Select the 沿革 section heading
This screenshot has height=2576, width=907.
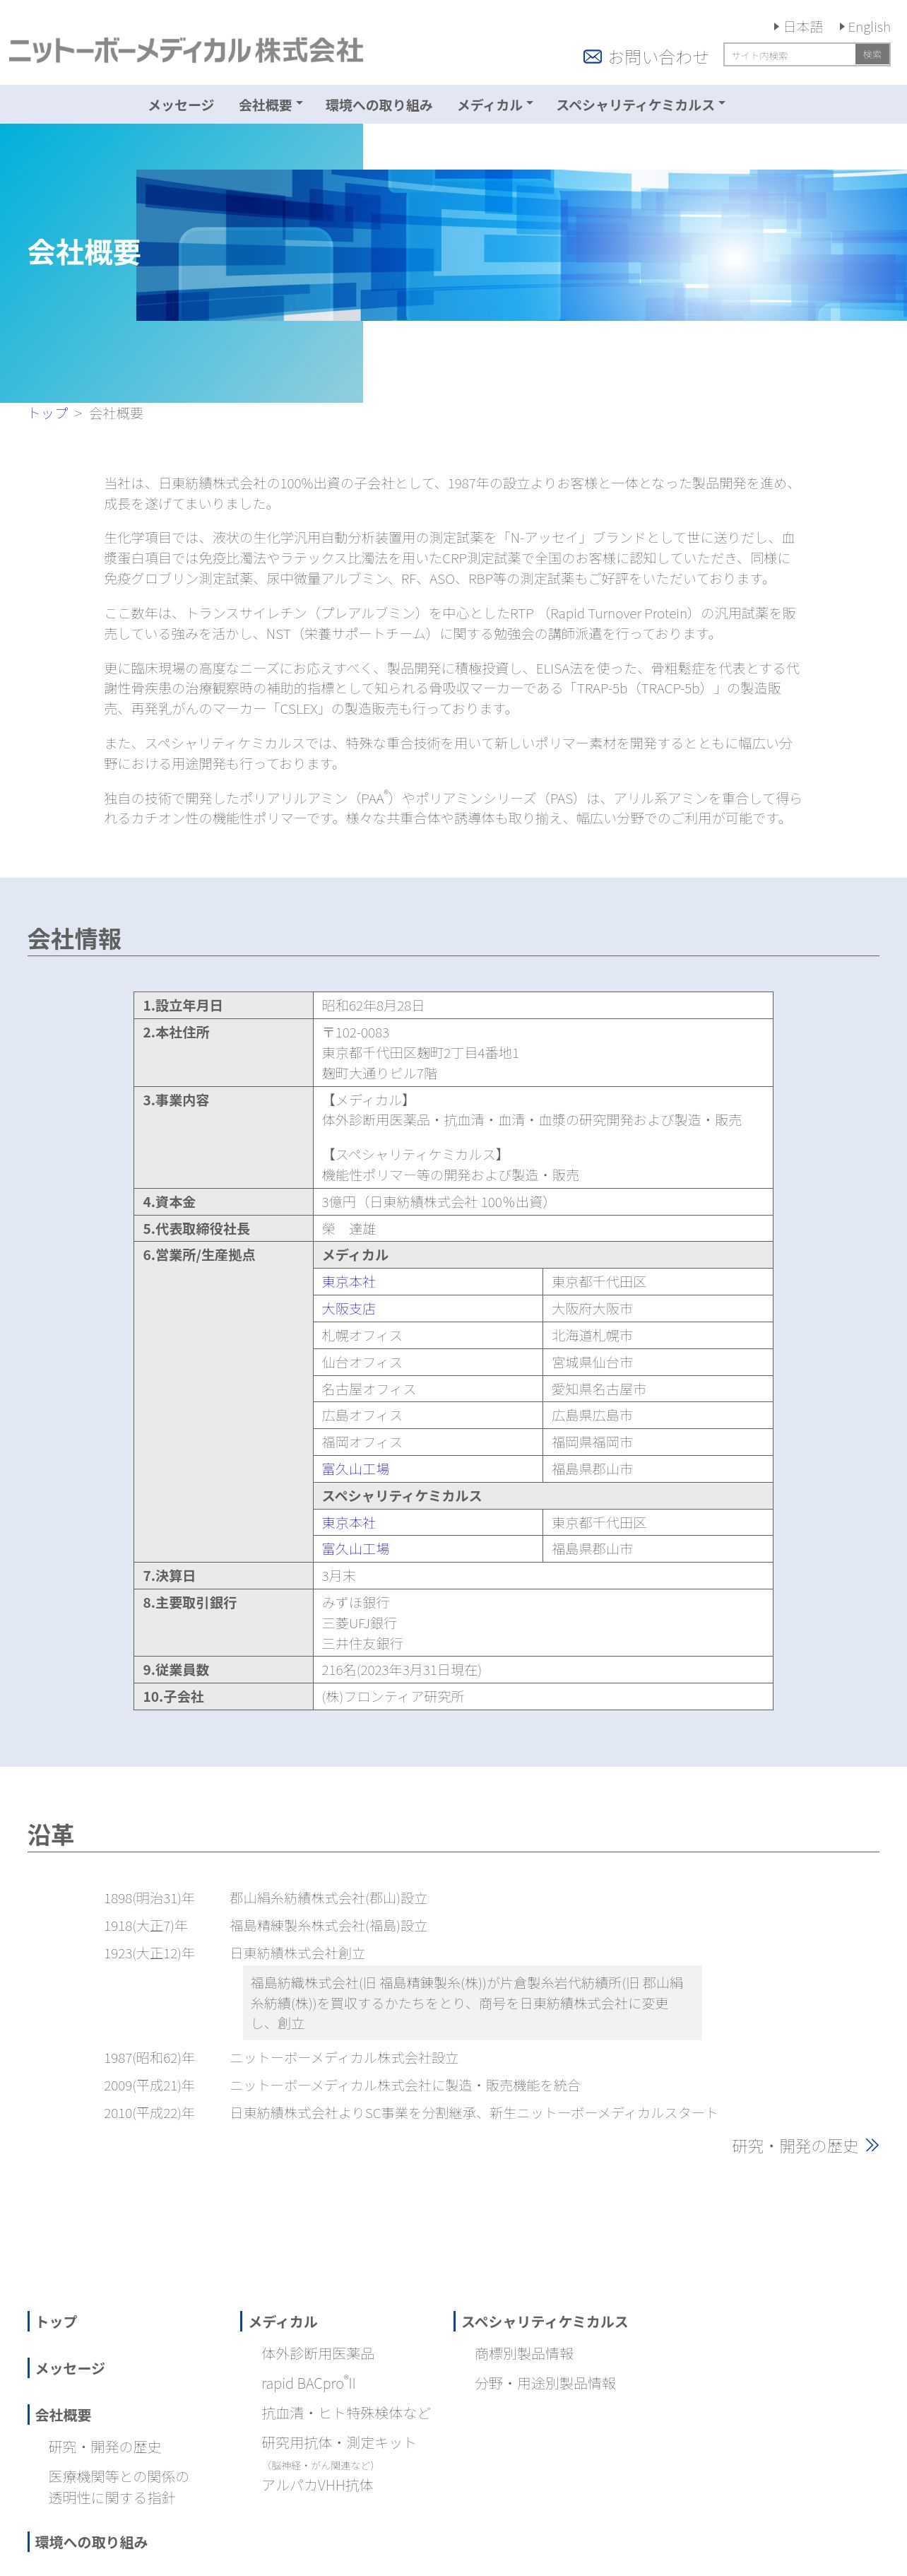point(51,1835)
